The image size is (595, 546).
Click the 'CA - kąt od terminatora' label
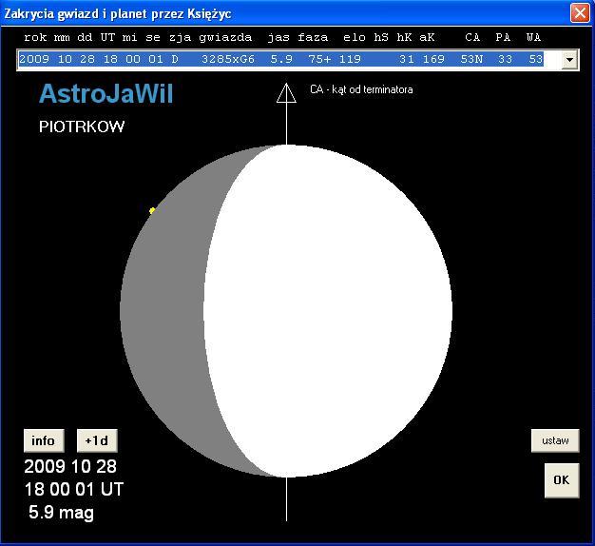pos(361,89)
